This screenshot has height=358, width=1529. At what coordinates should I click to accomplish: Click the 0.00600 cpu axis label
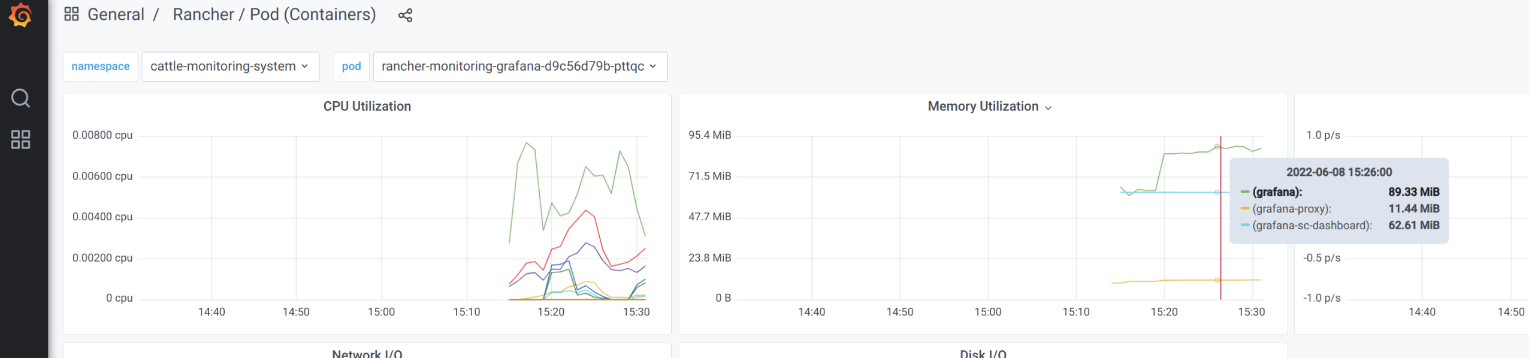pos(102,176)
